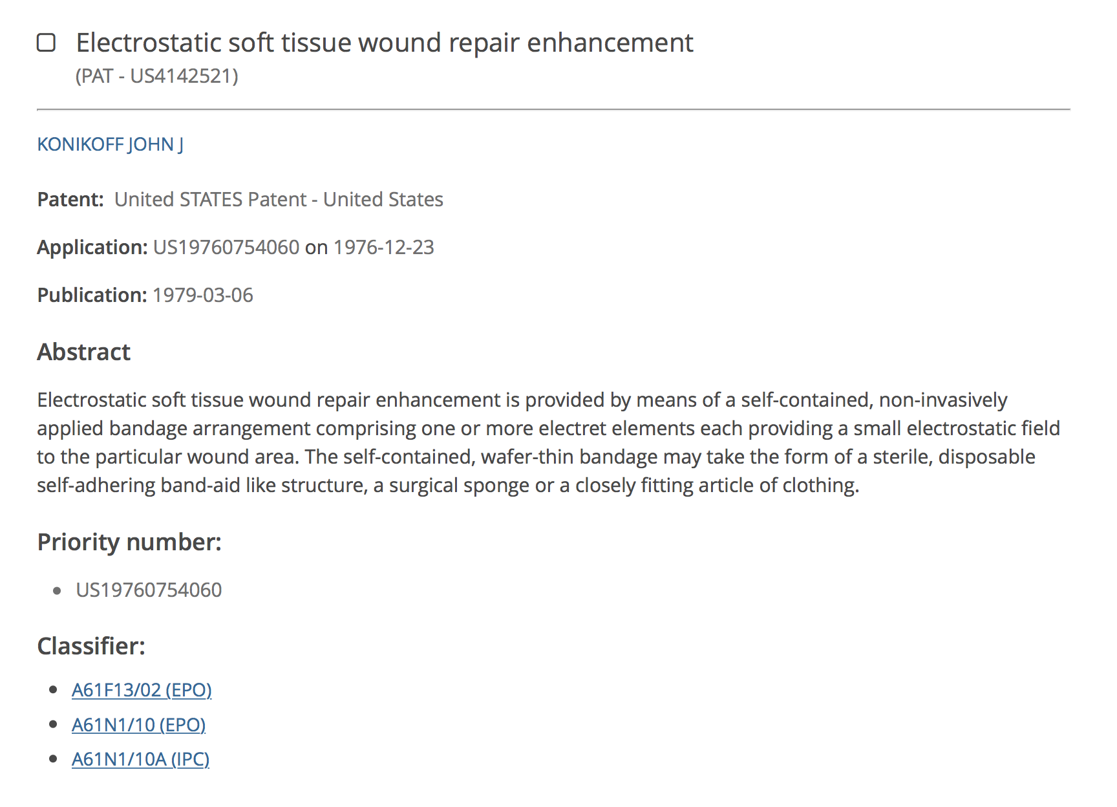Click the horizontal divider below the title
Screen dimensions: 1117x807
point(553,110)
